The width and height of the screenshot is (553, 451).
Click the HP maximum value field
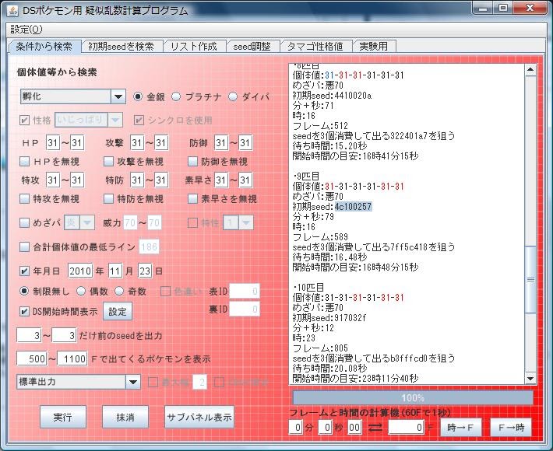tap(76, 142)
